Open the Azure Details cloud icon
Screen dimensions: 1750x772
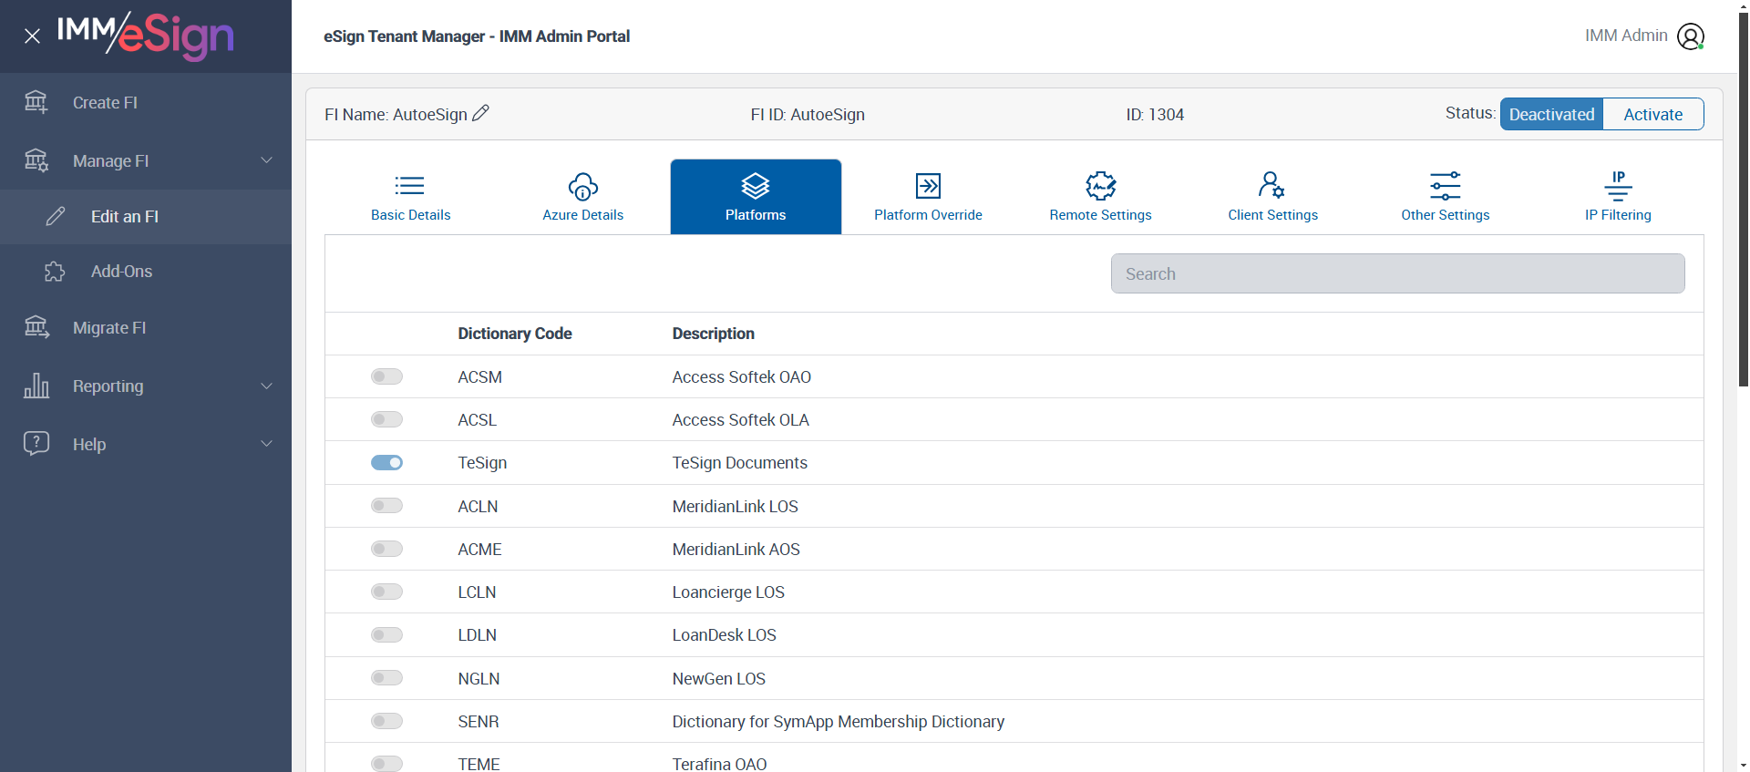click(x=583, y=186)
